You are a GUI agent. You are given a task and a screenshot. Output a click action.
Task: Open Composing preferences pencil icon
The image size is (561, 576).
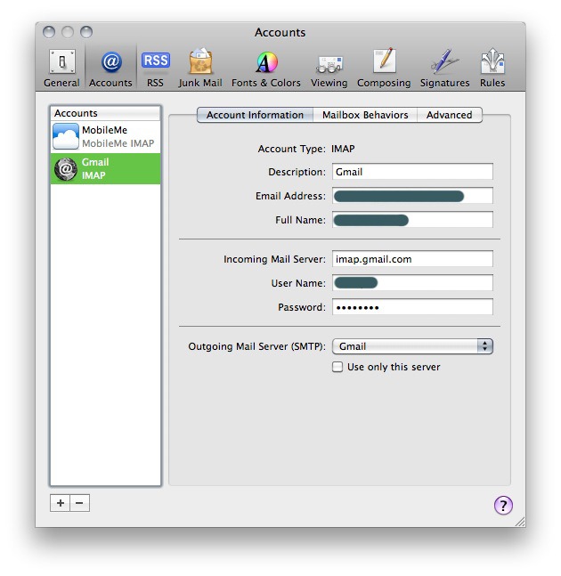(385, 61)
